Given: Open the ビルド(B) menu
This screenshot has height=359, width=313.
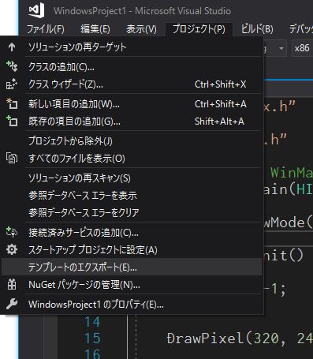Looking at the screenshot, I should 257,29.
